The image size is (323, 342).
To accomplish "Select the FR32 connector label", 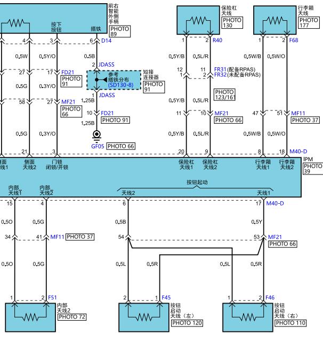I will click(220, 75).
